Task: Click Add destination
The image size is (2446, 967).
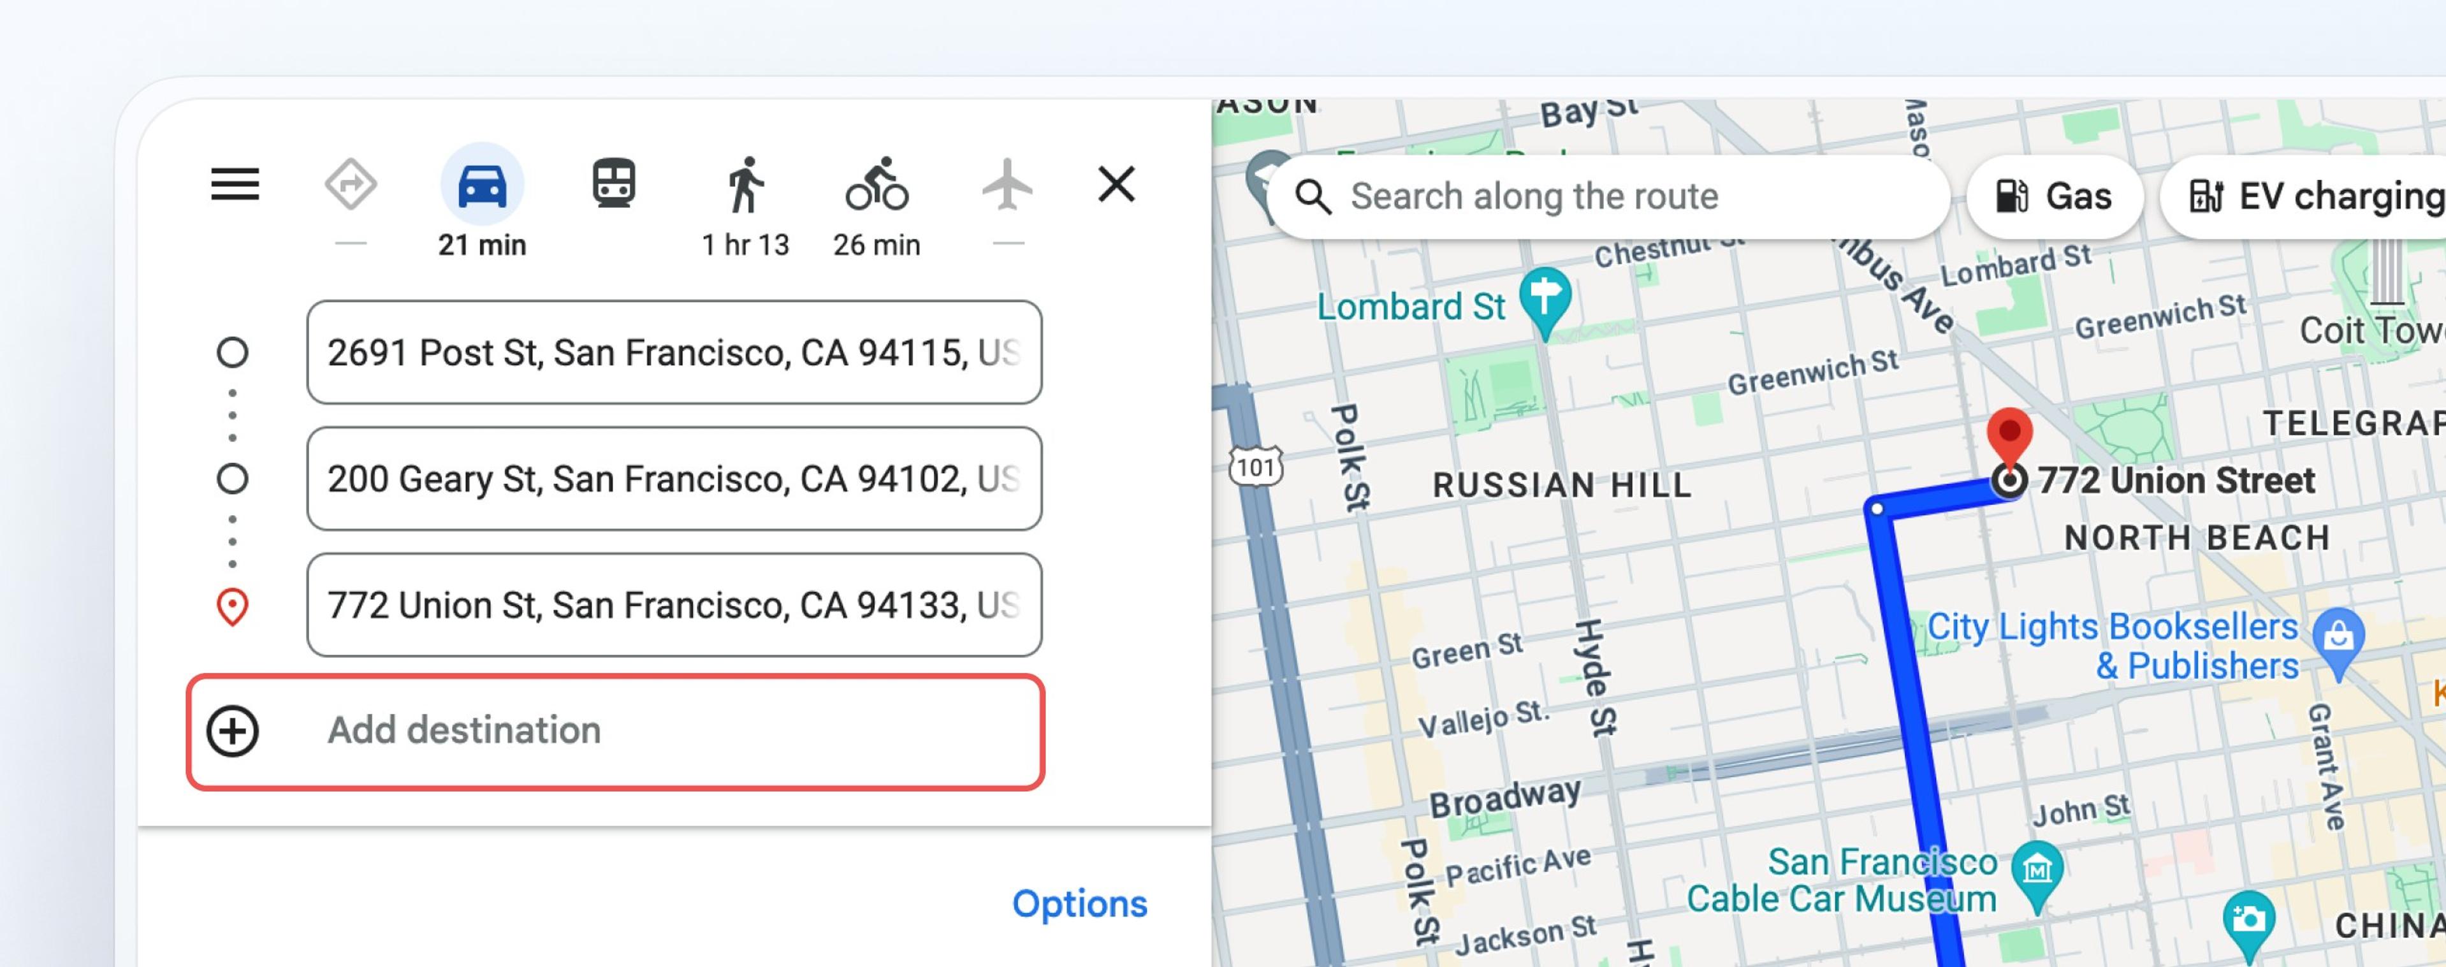Action: pos(463,731)
